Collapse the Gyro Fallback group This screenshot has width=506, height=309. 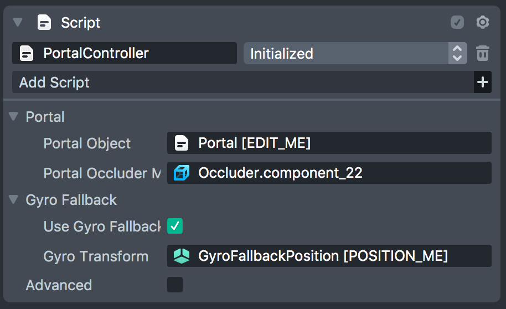click(13, 200)
